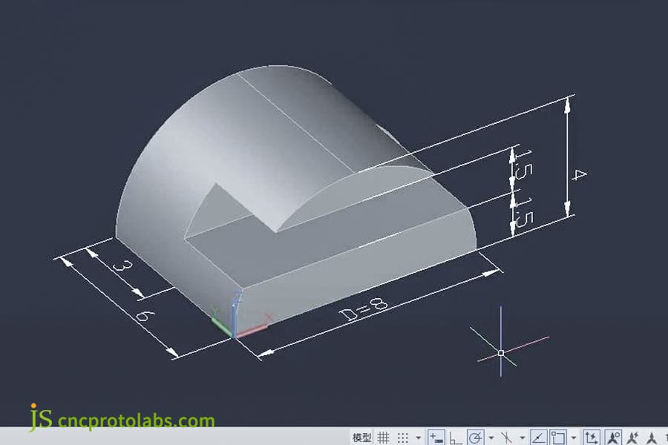
Task: Enable snap mode in the status bar
Action: [x=403, y=434]
